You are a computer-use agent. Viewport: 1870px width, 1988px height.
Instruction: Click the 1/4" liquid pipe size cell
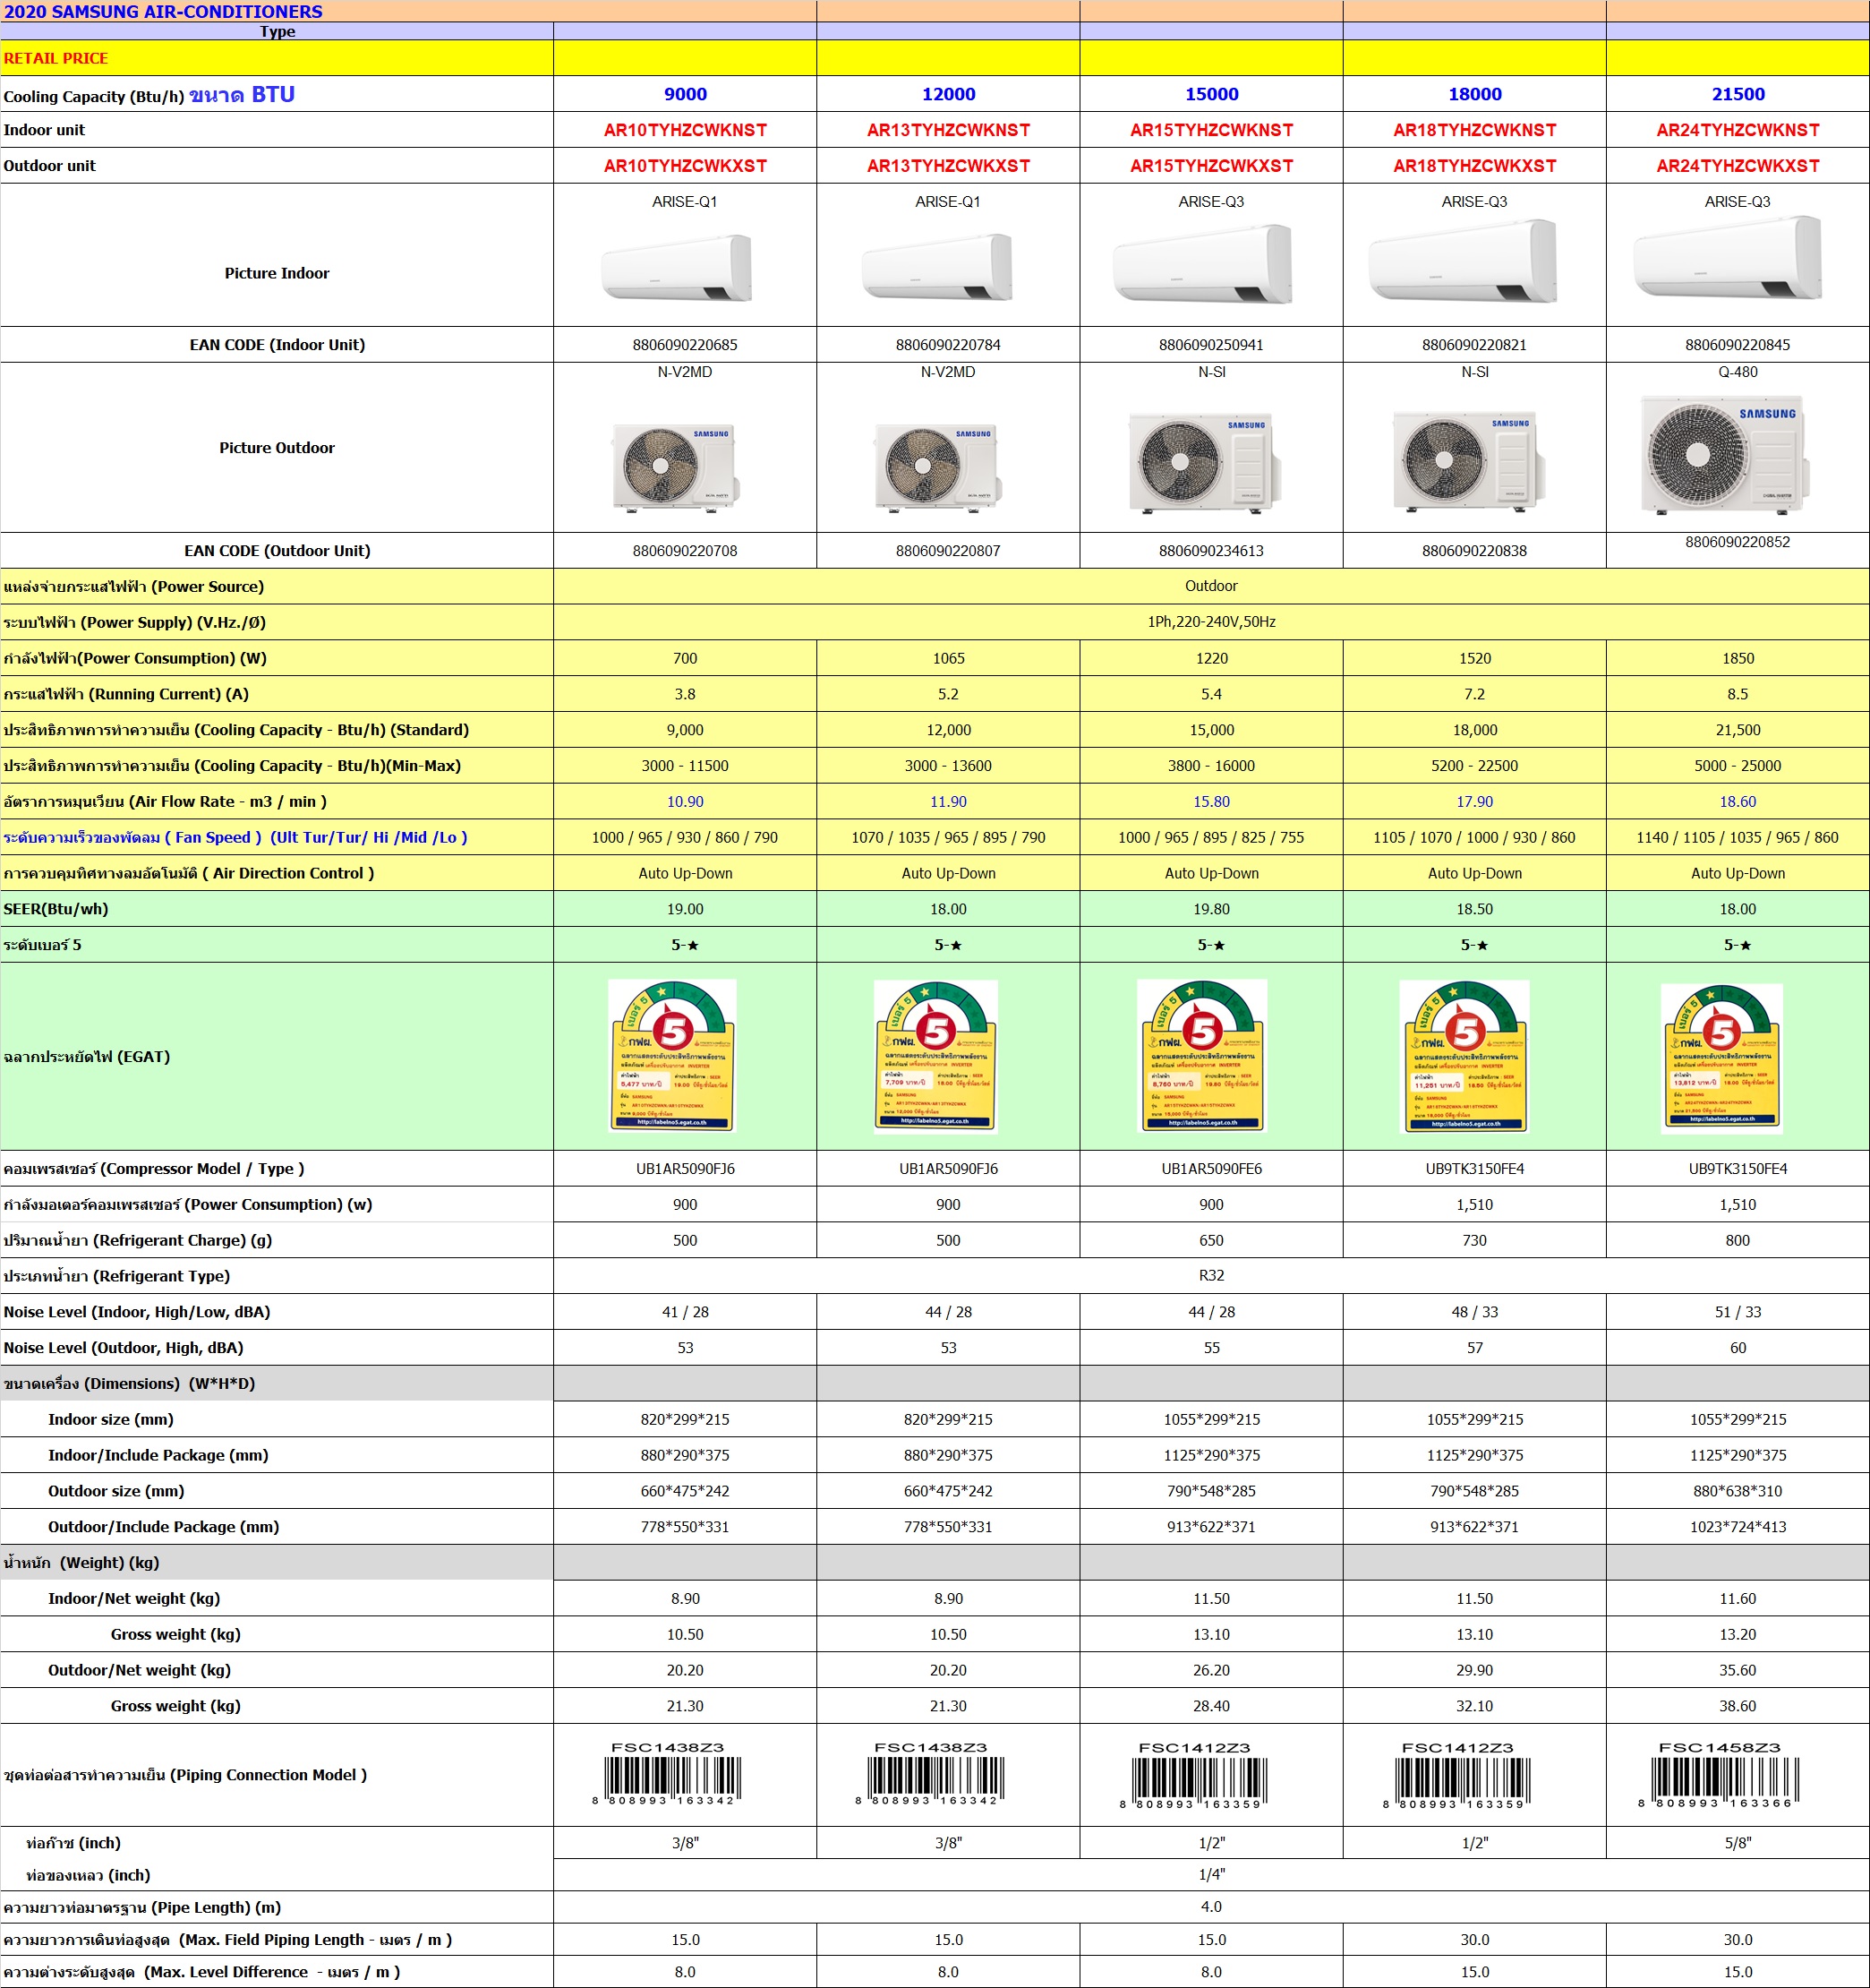(1211, 1875)
